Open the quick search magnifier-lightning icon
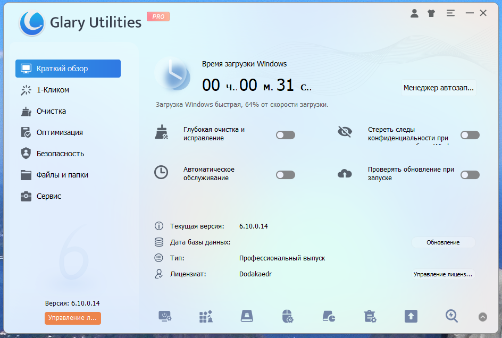502x338 pixels. [x=451, y=316]
